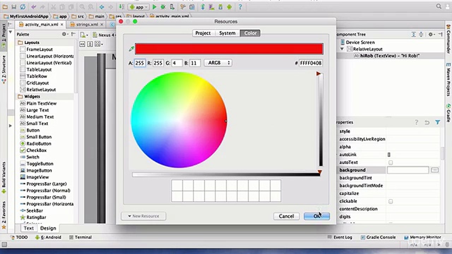Screen dimensions: 452x254
Task: Switch to the Design editor tab
Action: coord(48,228)
